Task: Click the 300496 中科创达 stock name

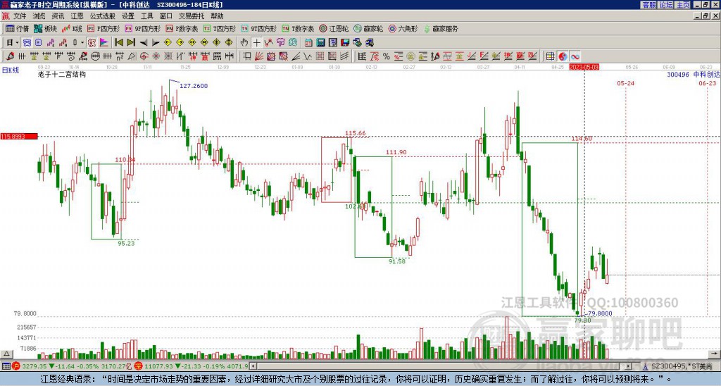Action: 694,74
